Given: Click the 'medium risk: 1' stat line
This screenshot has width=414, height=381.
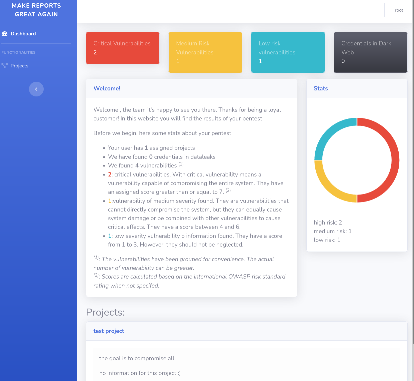Looking at the screenshot, I should (x=333, y=231).
